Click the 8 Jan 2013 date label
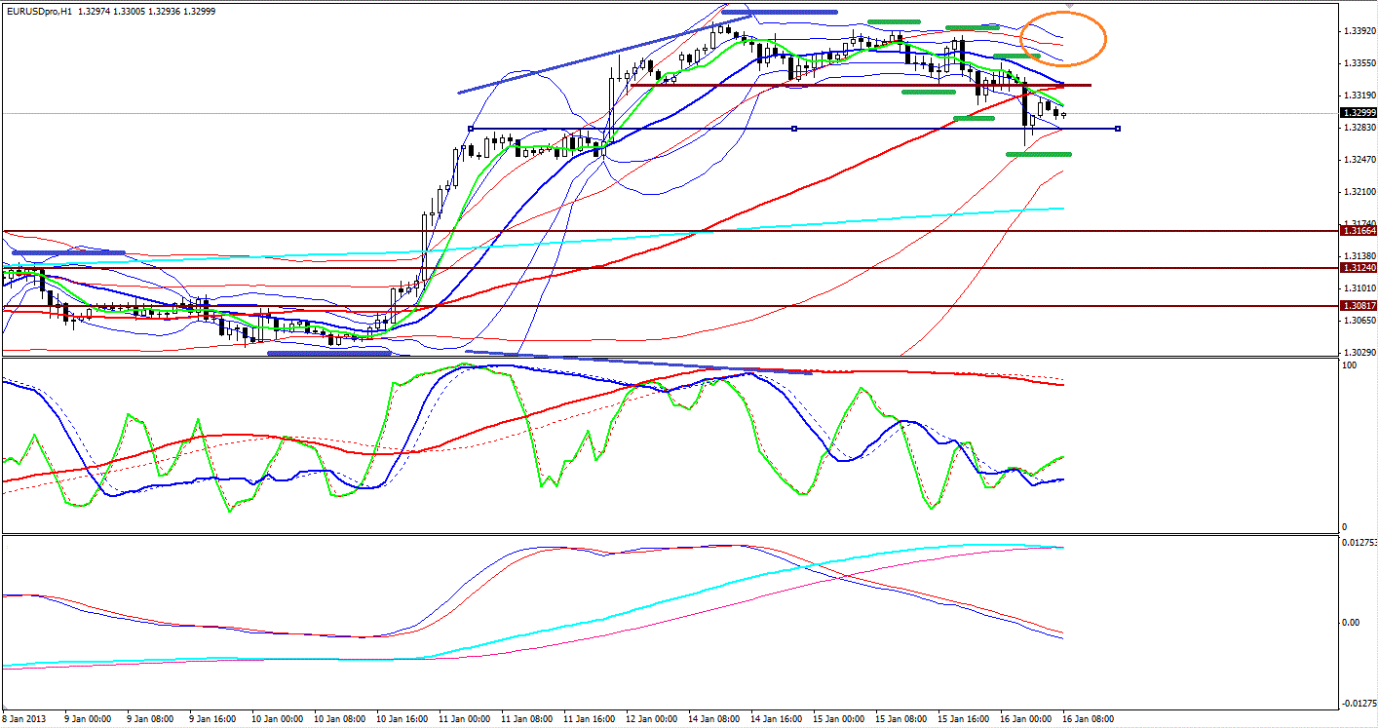This screenshot has height=728, width=1379. point(26,719)
